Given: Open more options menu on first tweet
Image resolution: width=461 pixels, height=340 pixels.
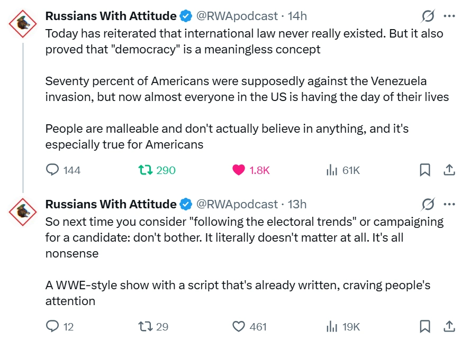Looking at the screenshot, I should [x=449, y=16].
